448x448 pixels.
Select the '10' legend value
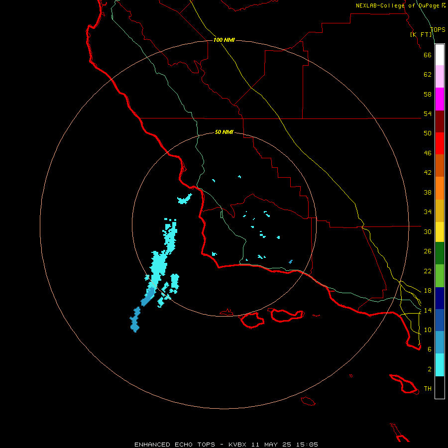click(428, 330)
